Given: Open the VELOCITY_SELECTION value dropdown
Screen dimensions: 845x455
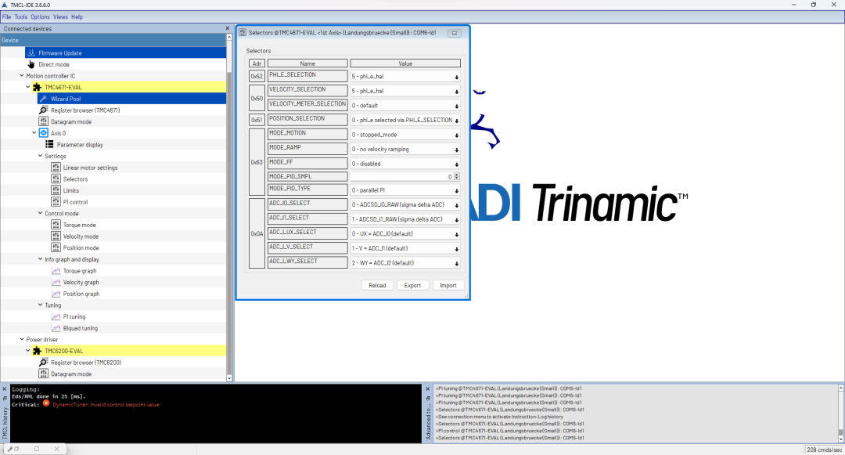Looking at the screenshot, I should [405, 91].
